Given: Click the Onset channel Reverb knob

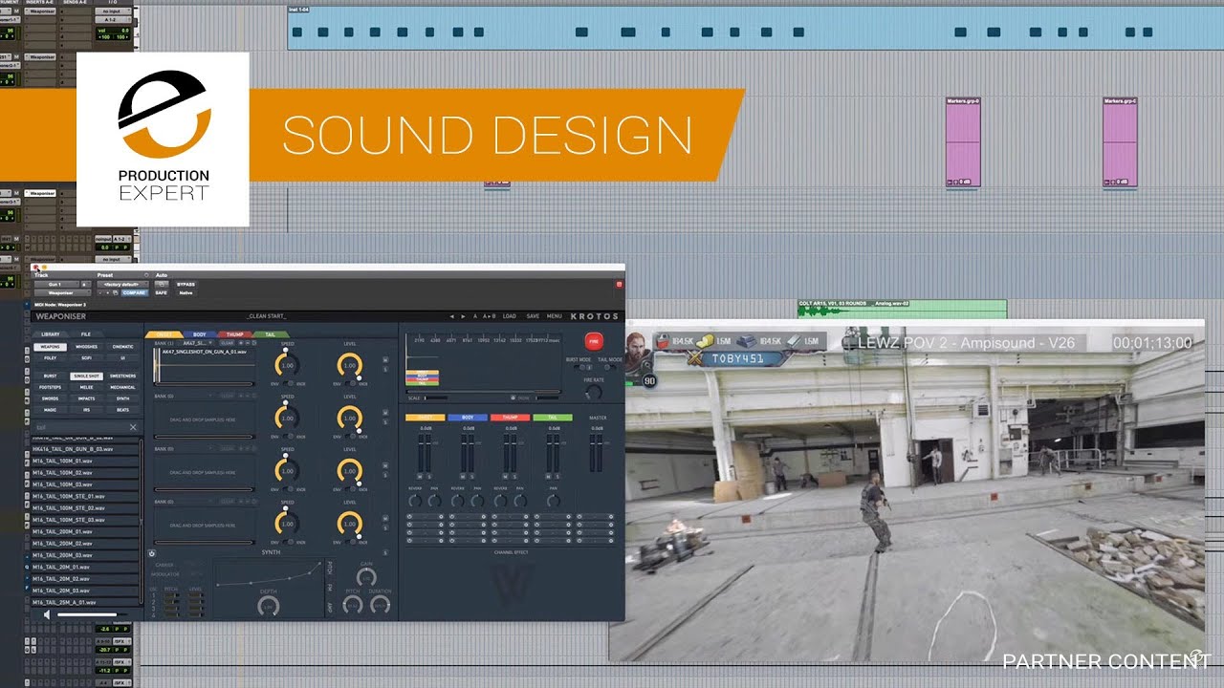Looking at the screenshot, I should click(x=415, y=501).
